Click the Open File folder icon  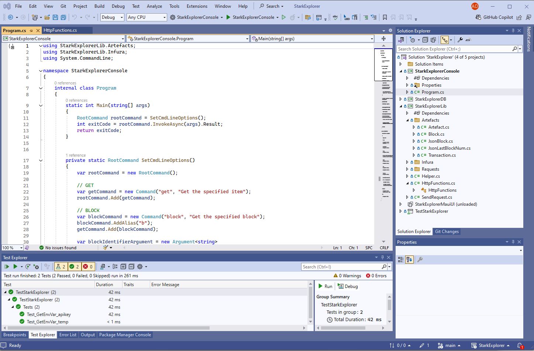47,17
